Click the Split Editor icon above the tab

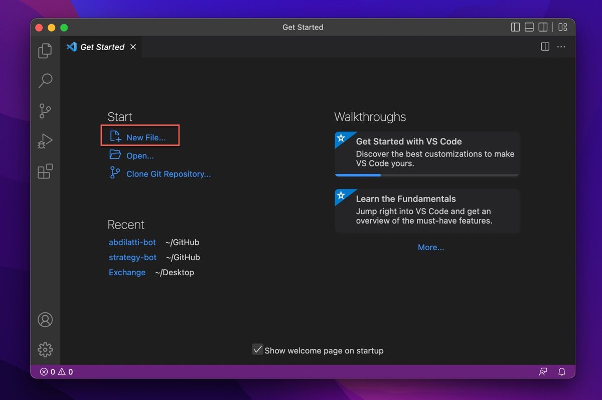pyautogui.click(x=545, y=47)
